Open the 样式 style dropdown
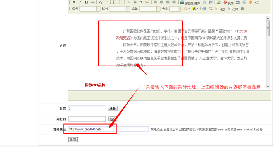 click(x=90, y=9)
